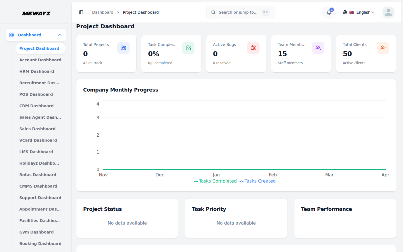This screenshot has height=252, width=403.
Task: Toggle the Tasks Created chart series
Action: click(x=257, y=181)
